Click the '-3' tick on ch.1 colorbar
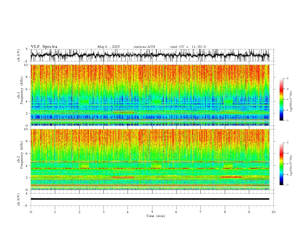The image size is (308, 238). [x=287, y=78]
